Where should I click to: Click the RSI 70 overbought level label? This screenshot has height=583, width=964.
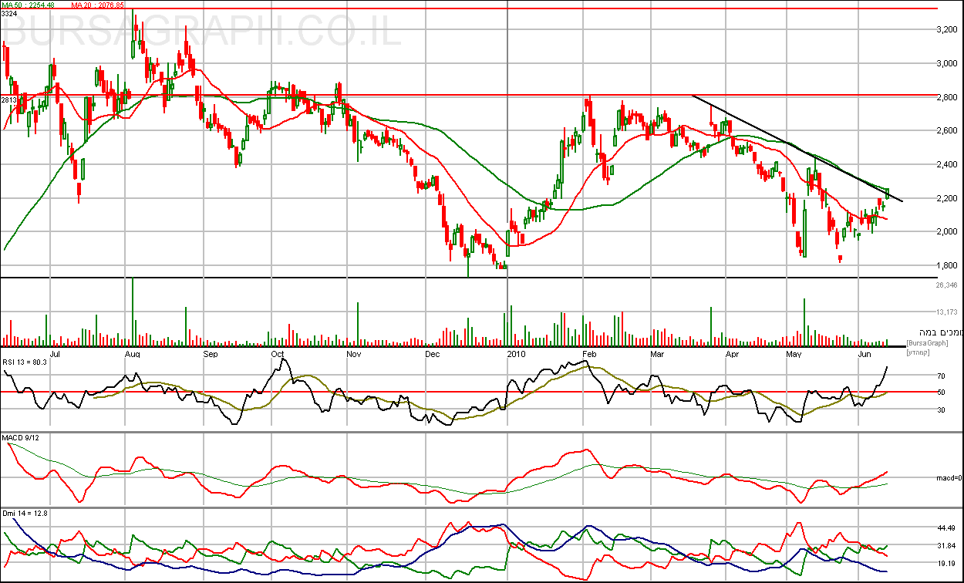(942, 376)
